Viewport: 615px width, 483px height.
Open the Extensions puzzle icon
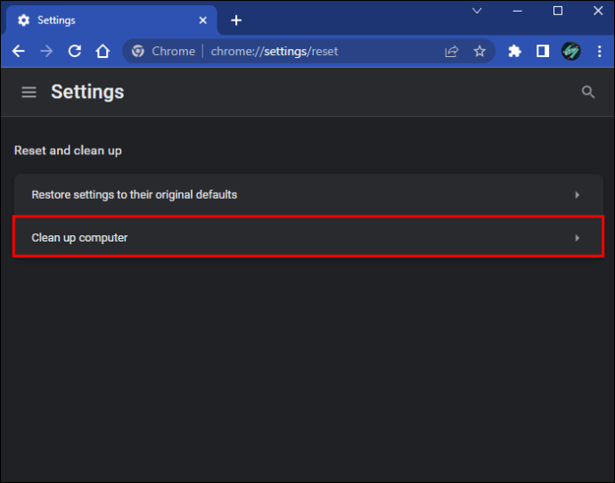(x=514, y=51)
